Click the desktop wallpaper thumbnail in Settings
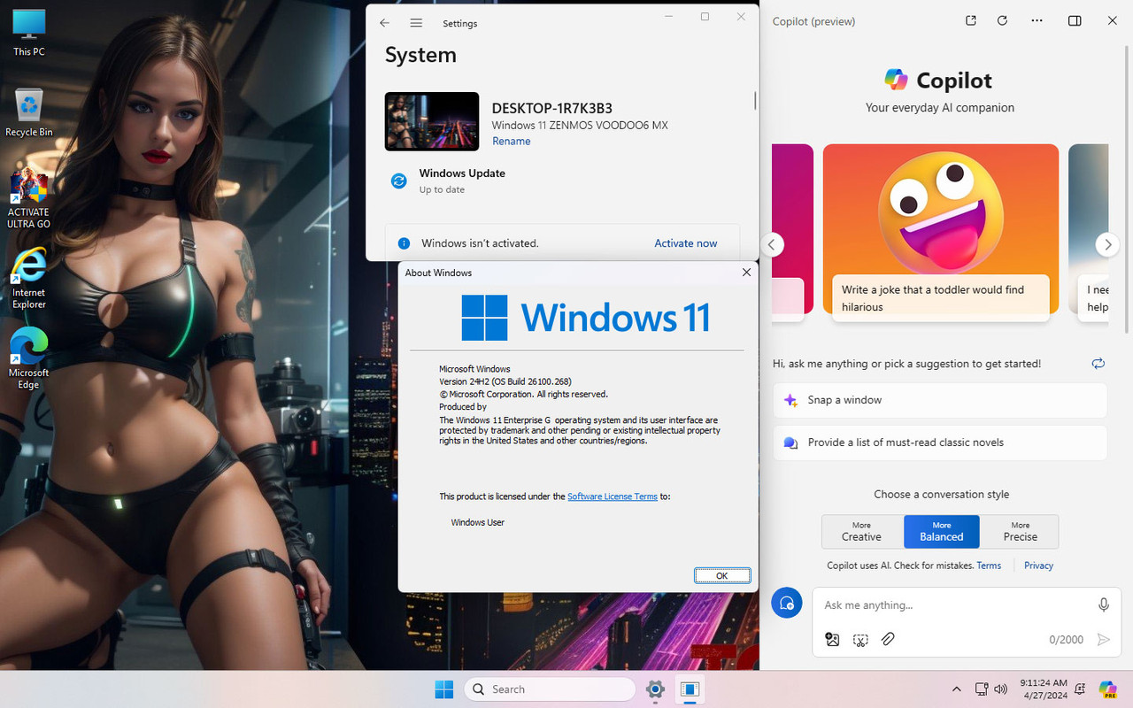Screen dimensions: 1133x708 click(x=432, y=121)
